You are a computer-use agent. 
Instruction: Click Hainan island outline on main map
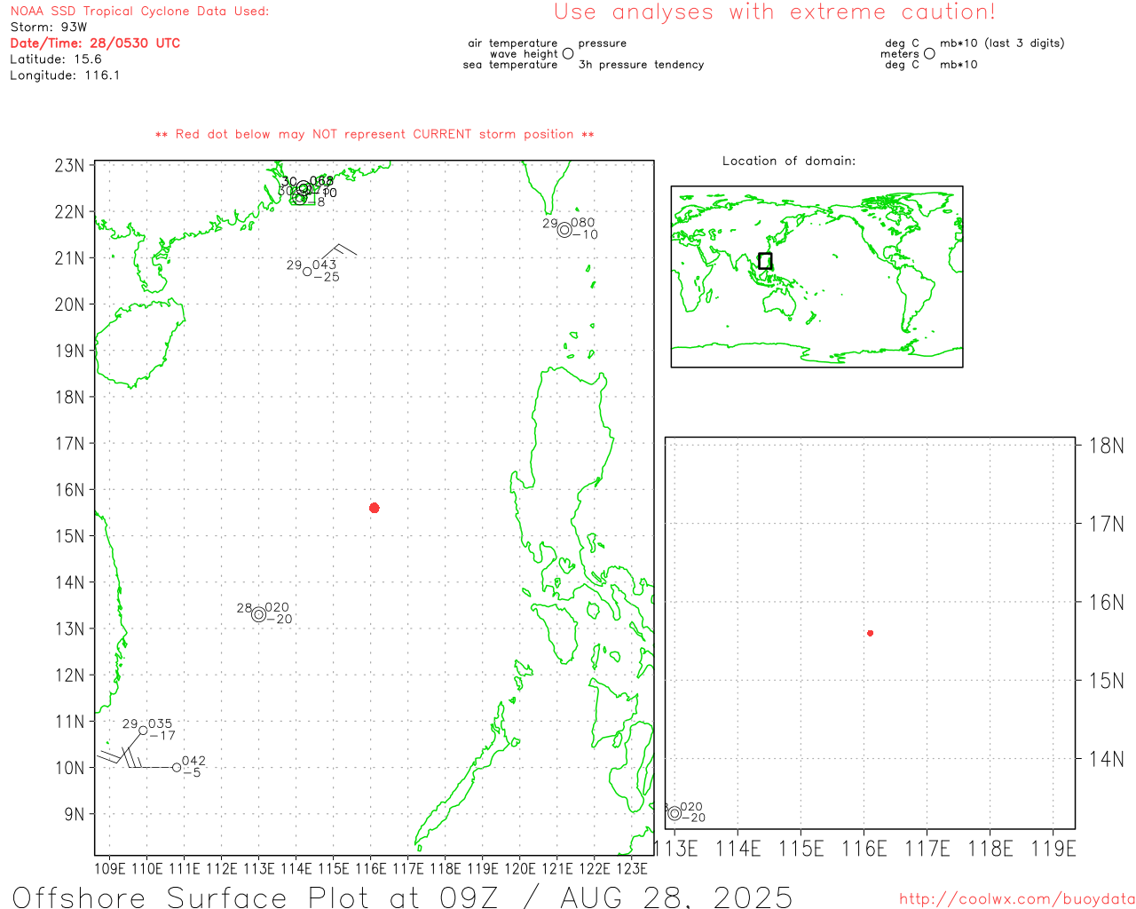pos(142,342)
